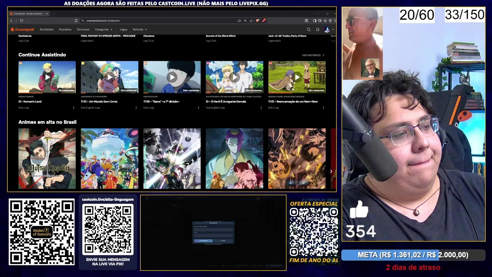Click Jack-of-All-Trades, Party of None title

click(x=287, y=36)
